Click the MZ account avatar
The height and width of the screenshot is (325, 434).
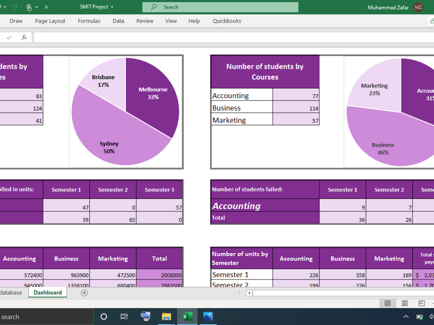tap(418, 7)
